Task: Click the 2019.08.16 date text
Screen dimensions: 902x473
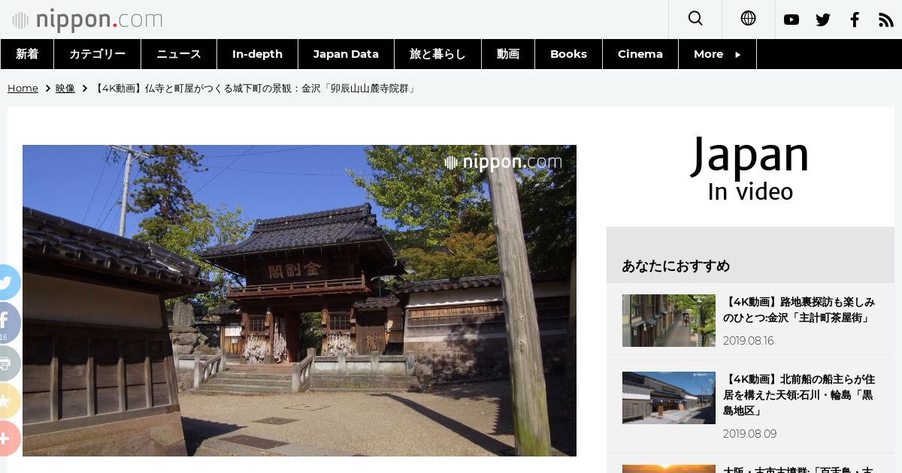Action: coord(749,341)
